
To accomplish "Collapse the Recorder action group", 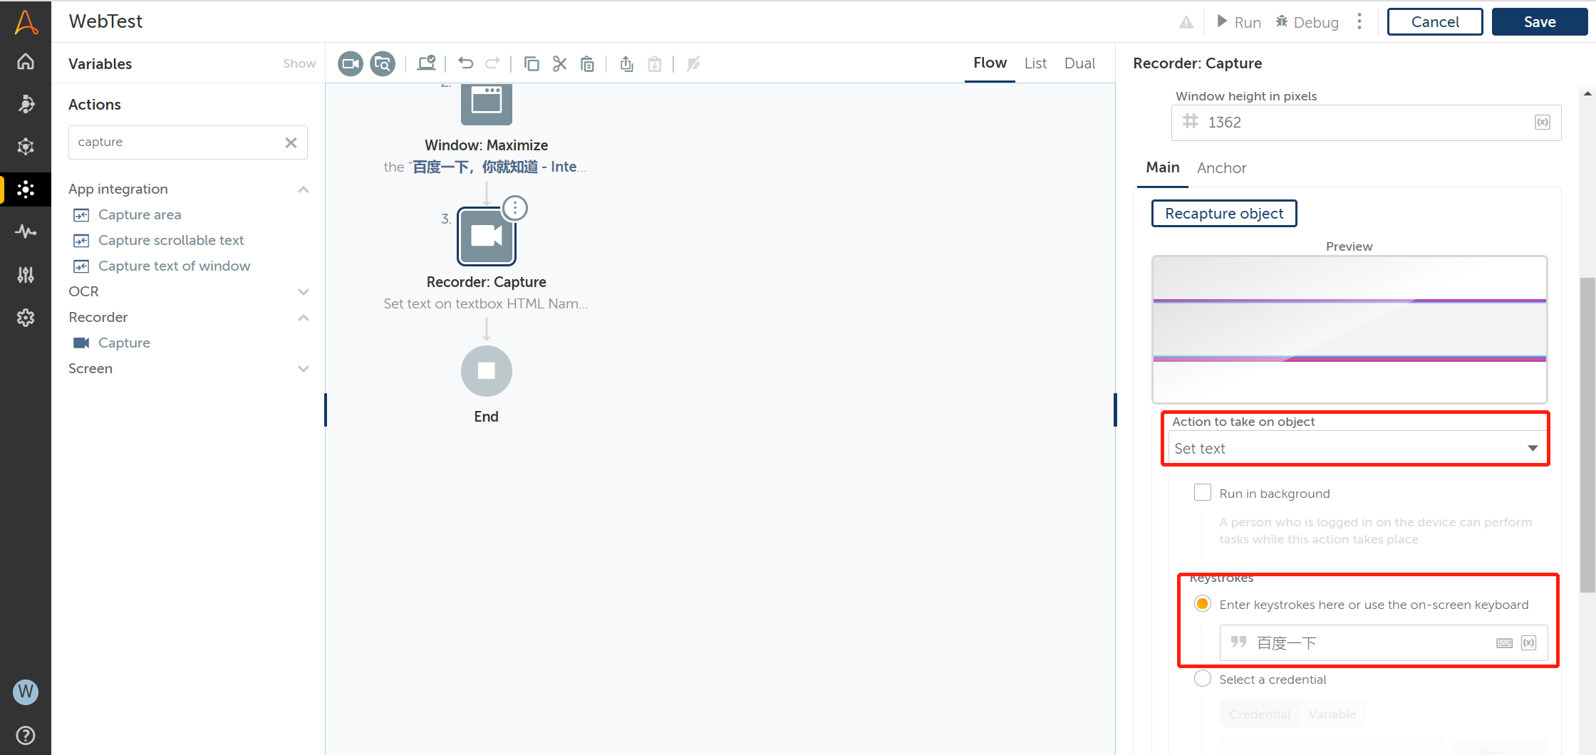I will (304, 318).
